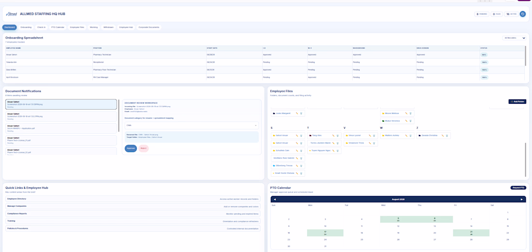This screenshot has width=532, height=252.
Task: Delete the Mukul Veronica folder
Action: [x=410, y=121]
